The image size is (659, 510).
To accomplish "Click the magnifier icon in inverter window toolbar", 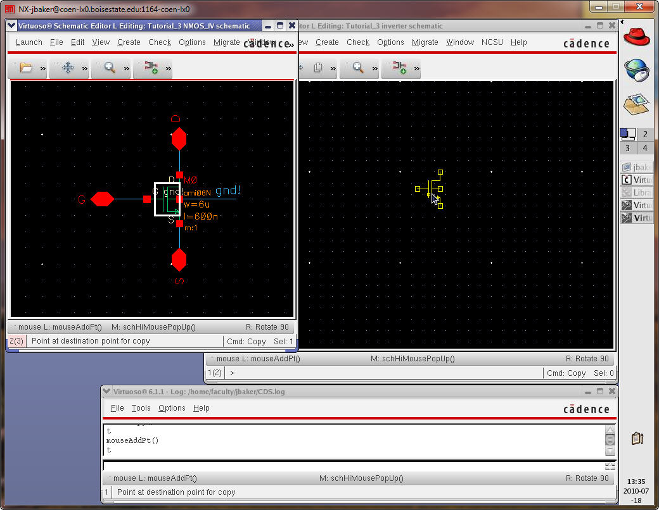I will click(358, 68).
